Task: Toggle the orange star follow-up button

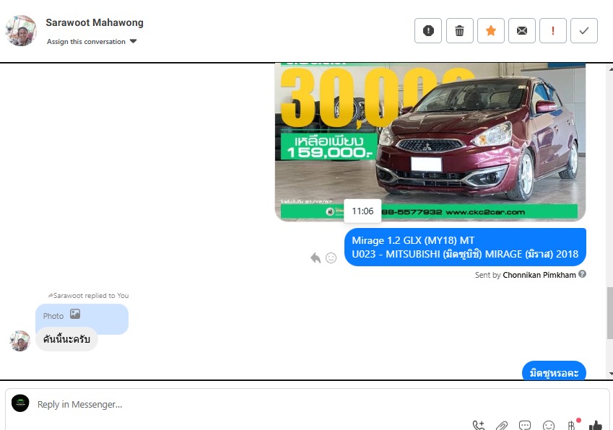Action: (x=490, y=31)
